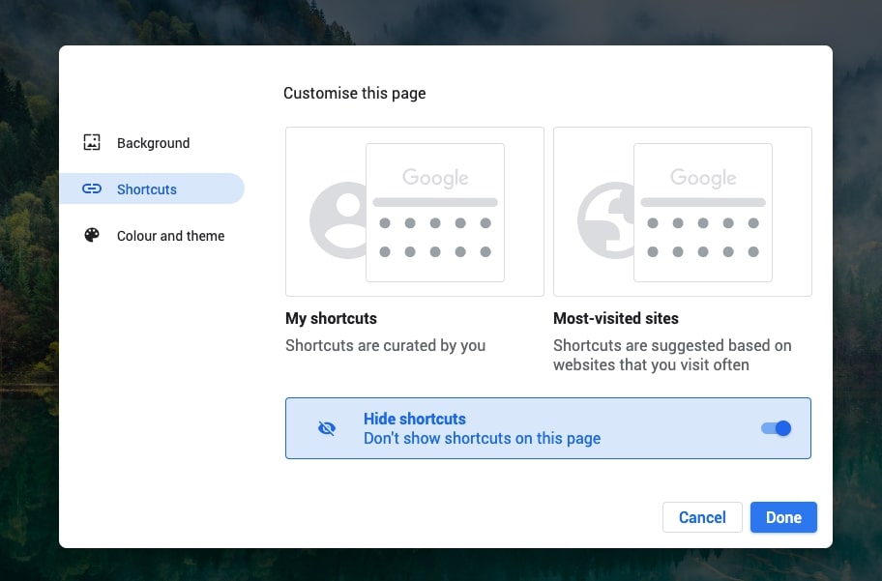Click the crossed-out eye icon
Viewport: 882px width, 581px height.
327,428
